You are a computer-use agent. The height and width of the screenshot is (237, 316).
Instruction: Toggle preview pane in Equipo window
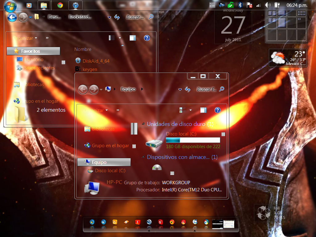click(x=203, y=110)
